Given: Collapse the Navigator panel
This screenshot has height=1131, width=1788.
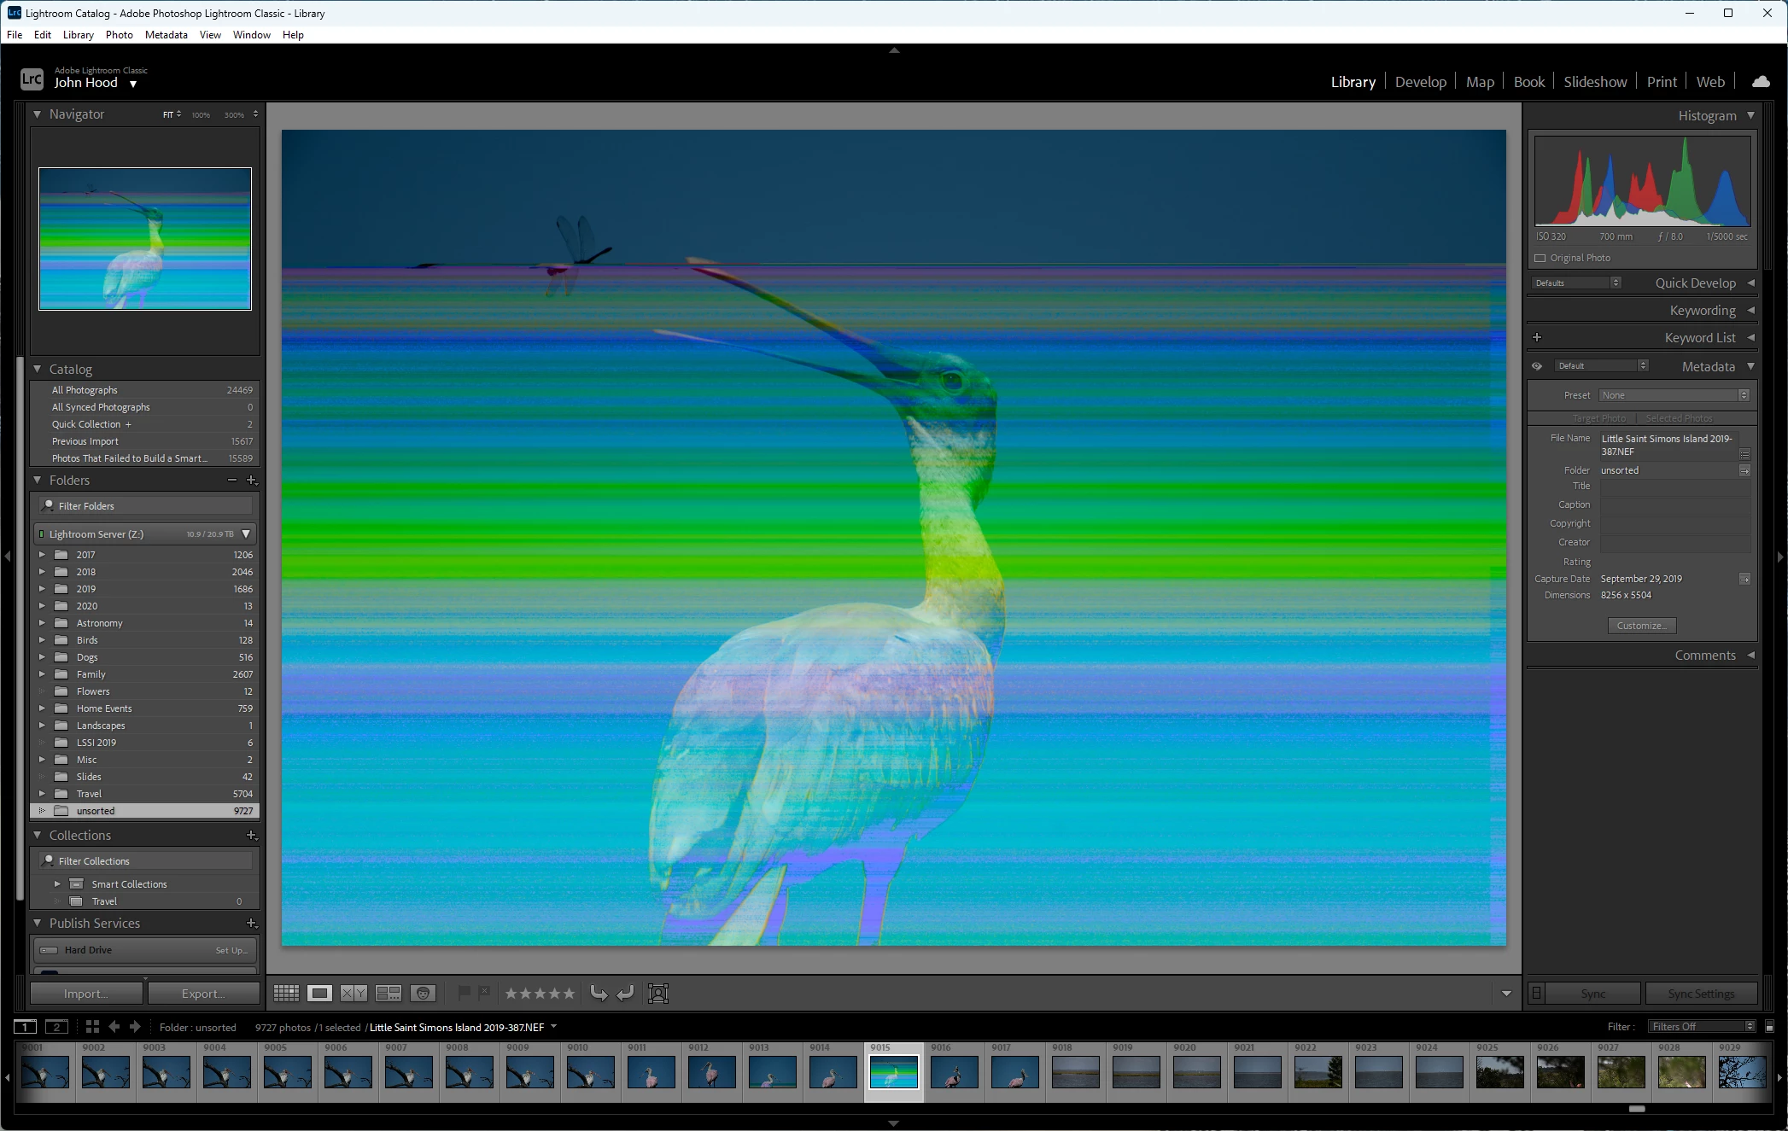Looking at the screenshot, I should 38,114.
